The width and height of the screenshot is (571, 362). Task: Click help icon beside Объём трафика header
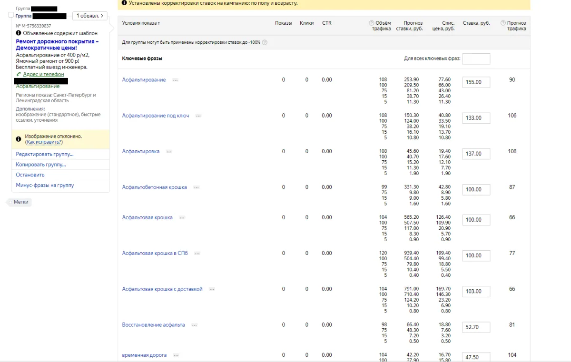click(371, 23)
